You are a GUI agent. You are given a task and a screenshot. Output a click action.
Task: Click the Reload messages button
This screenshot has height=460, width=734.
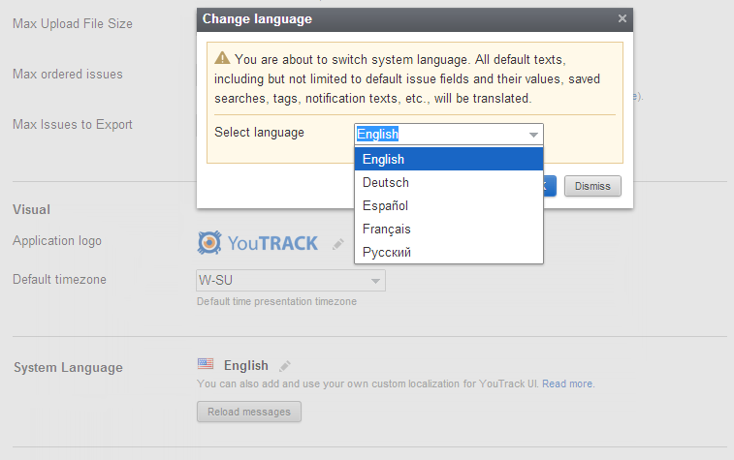pyautogui.click(x=248, y=412)
